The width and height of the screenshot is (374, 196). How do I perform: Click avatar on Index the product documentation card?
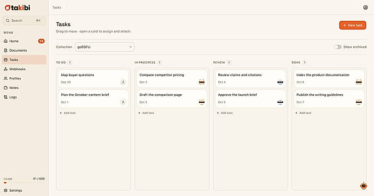click(359, 82)
